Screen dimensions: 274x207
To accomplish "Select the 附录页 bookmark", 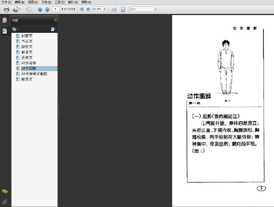I will 27,79.
